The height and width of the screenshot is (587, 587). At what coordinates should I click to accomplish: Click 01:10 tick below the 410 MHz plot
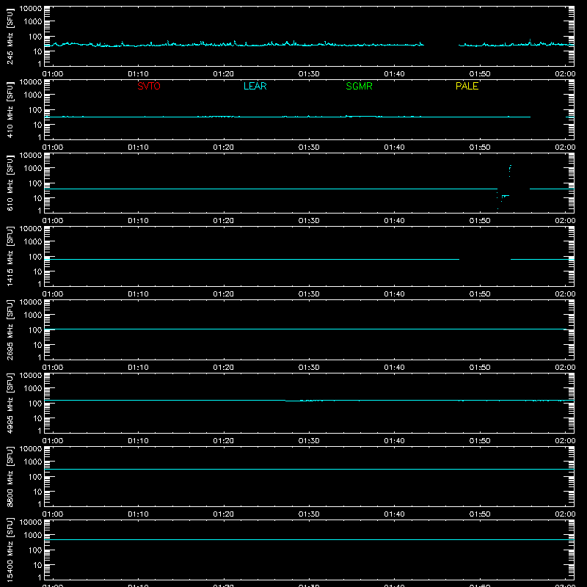(x=138, y=147)
